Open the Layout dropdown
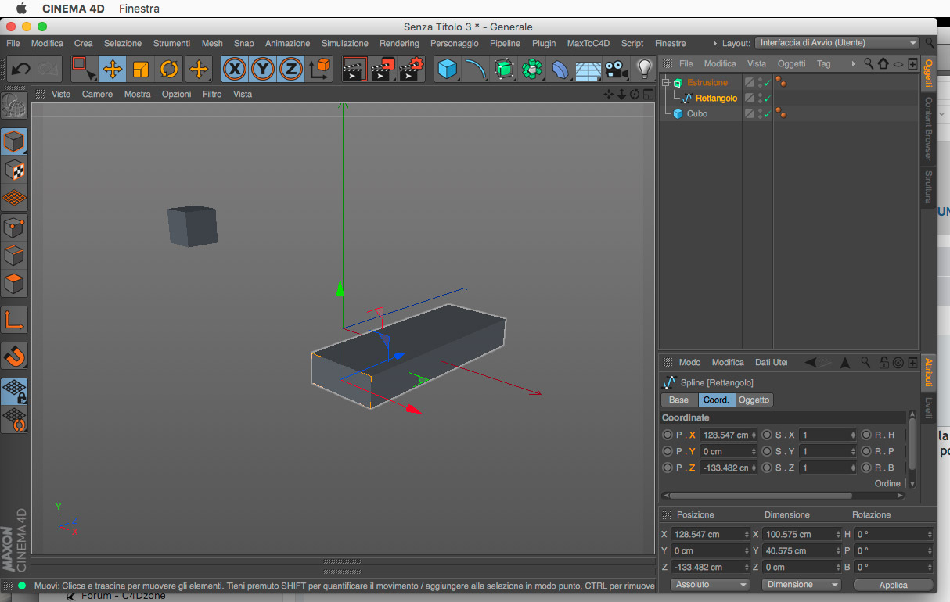Viewport: 950px width, 602px height. point(838,43)
